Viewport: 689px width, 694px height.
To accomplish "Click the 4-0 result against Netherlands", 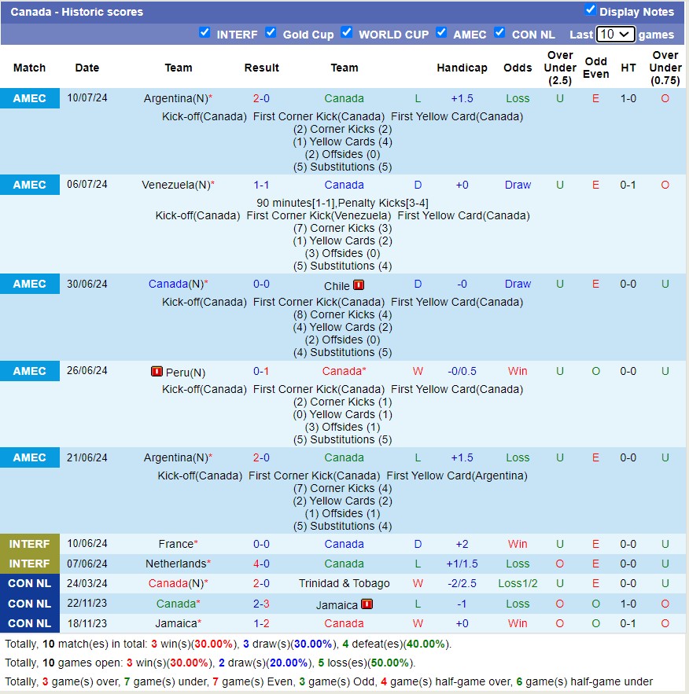I will [x=261, y=564].
